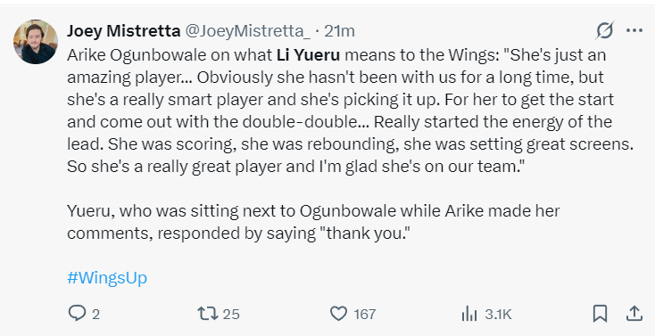Screen dimensions: 655x336
Task: Open the #WingsUp hashtag
Action: (x=107, y=278)
